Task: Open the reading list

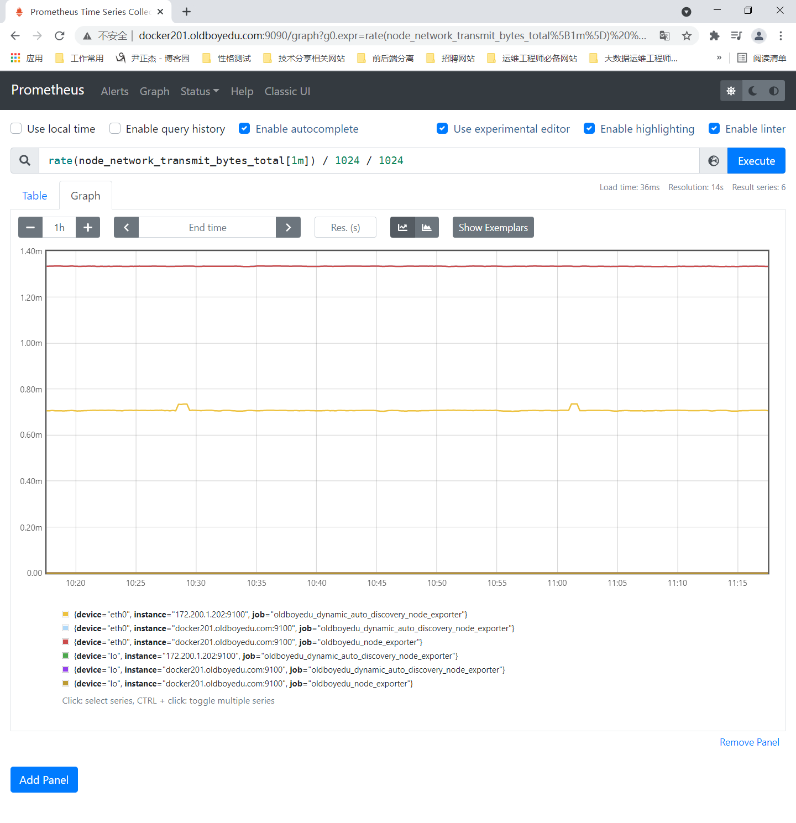Action: click(x=762, y=58)
